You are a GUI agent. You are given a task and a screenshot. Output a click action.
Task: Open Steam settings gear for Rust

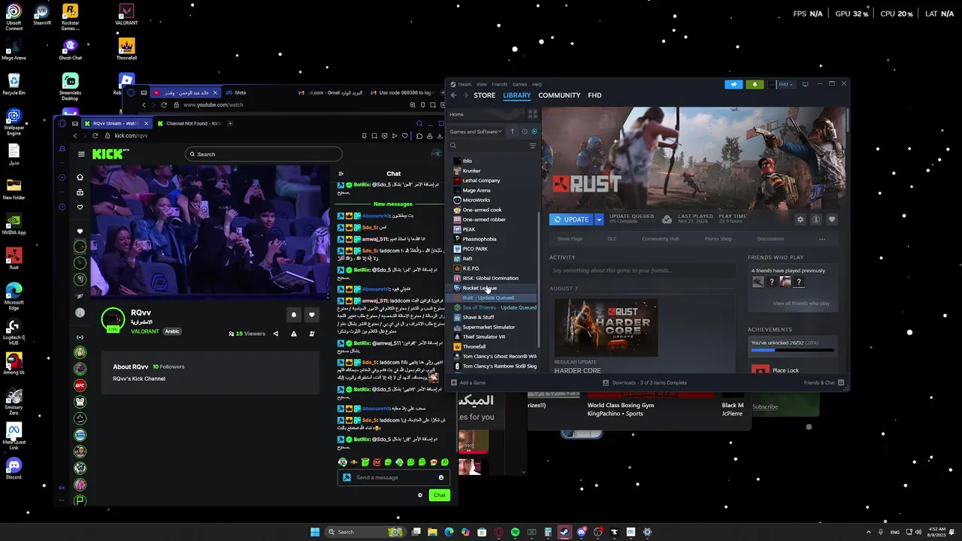click(x=800, y=219)
